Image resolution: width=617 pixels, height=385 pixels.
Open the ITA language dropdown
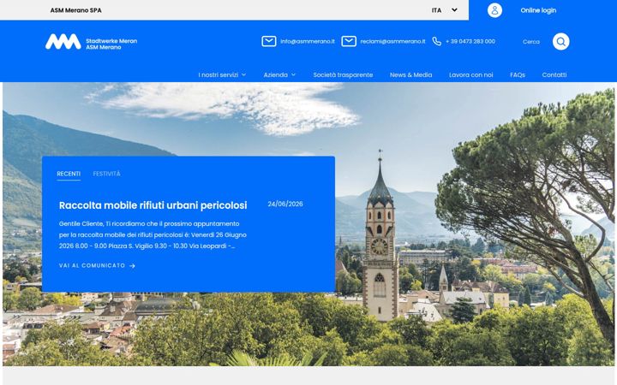[x=444, y=10]
